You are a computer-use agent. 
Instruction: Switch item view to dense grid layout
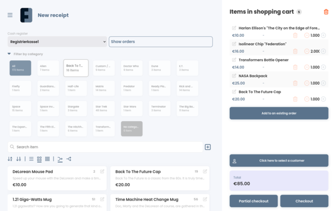[47, 159]
